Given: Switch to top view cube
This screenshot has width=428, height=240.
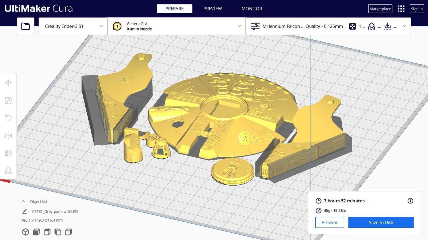Looking at the screenshot, I should click(x=47, y=232).
